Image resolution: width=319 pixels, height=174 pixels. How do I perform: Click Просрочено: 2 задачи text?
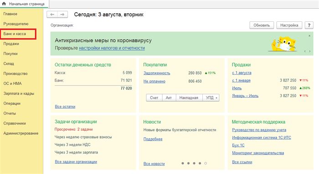coord(74,129)
